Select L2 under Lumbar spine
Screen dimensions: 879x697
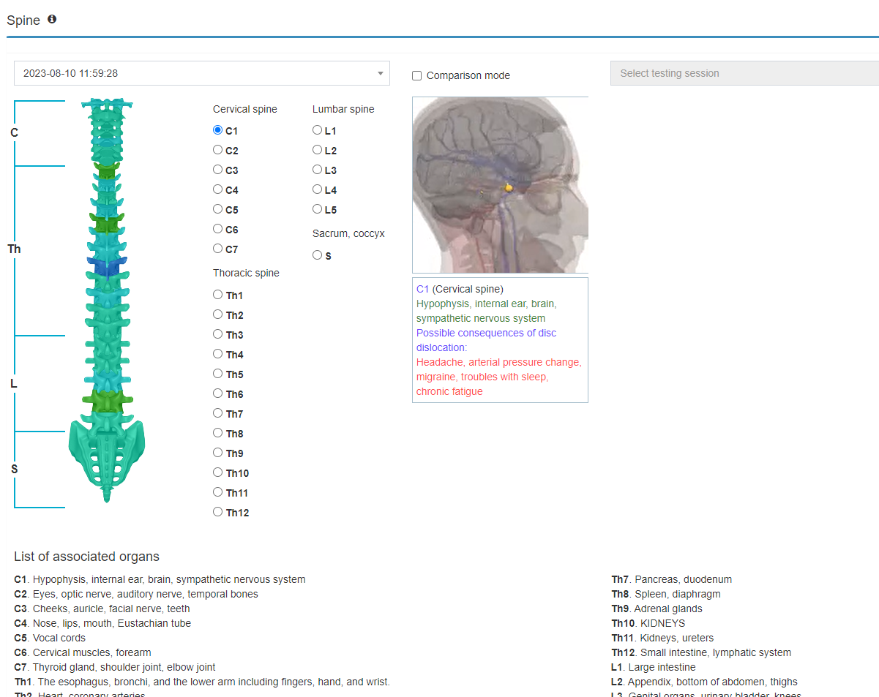click(x=316, y=149)
